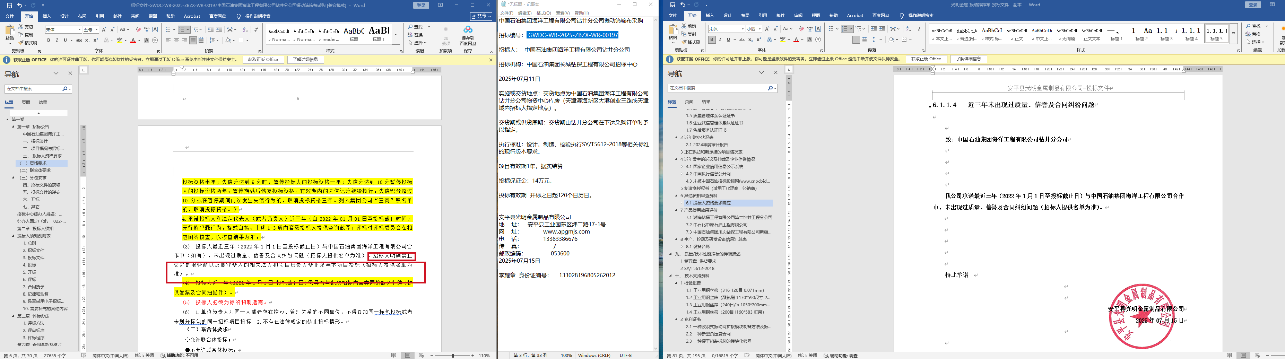Screen dimensions: 1285x359
Task: Click 了解详细信息 button in left Word
Action: click(305, 60)
